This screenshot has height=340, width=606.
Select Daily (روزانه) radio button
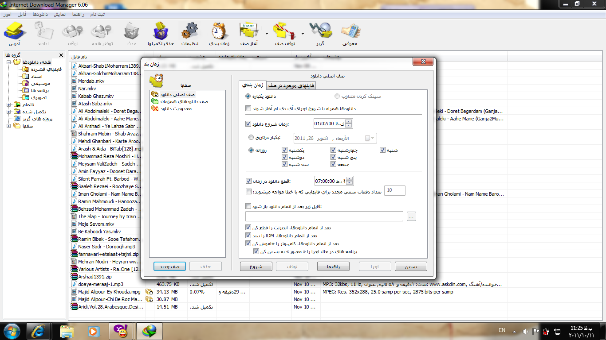251,150
